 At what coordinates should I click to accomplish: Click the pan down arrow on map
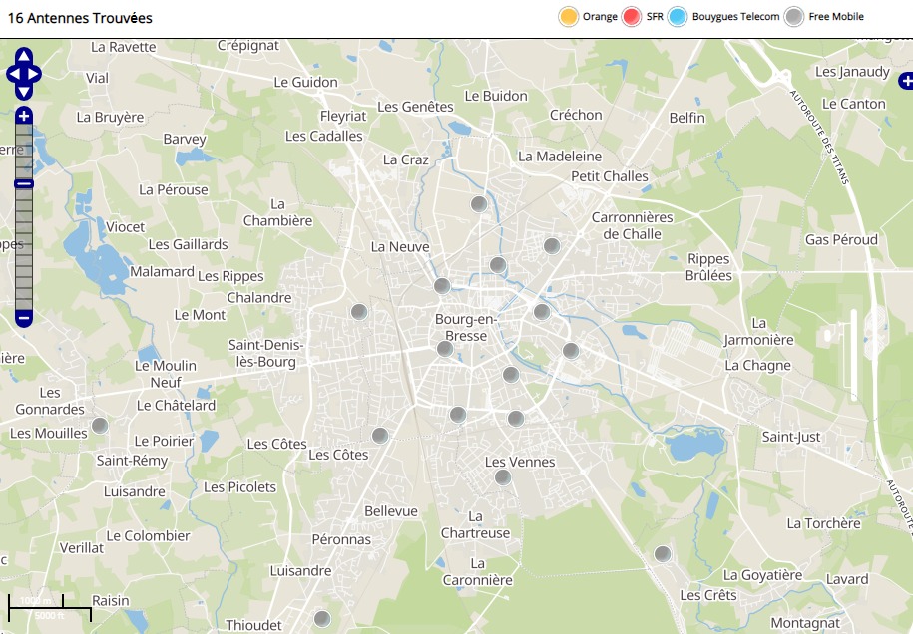[24, 91]
